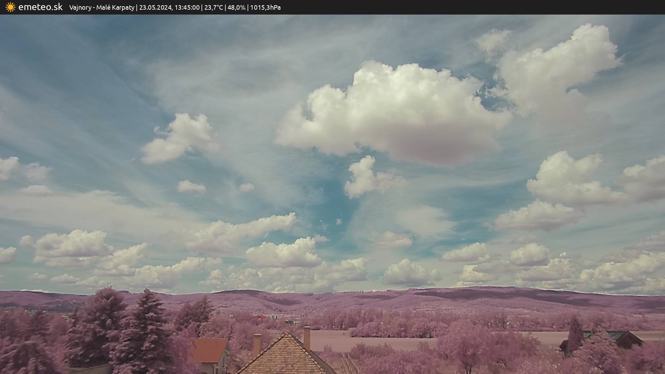Click the emeteo.sk site name text

tap(41, 7)
